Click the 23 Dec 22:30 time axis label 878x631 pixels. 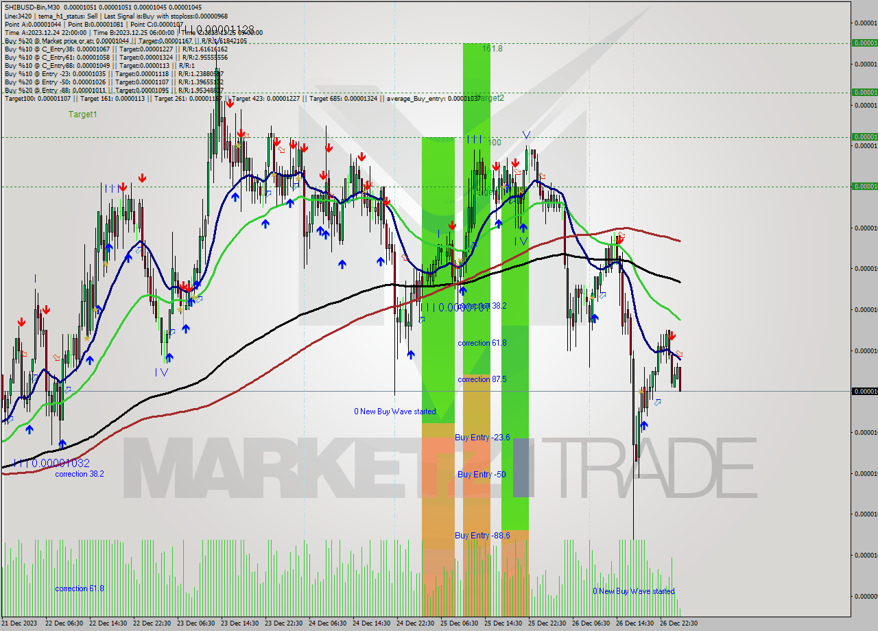point(283,623)
